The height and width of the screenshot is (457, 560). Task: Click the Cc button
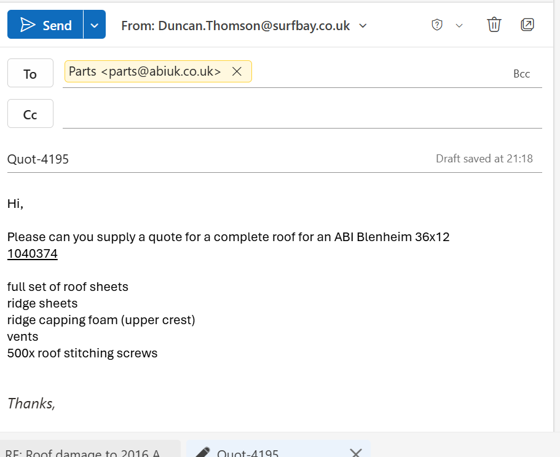(30, 114)
